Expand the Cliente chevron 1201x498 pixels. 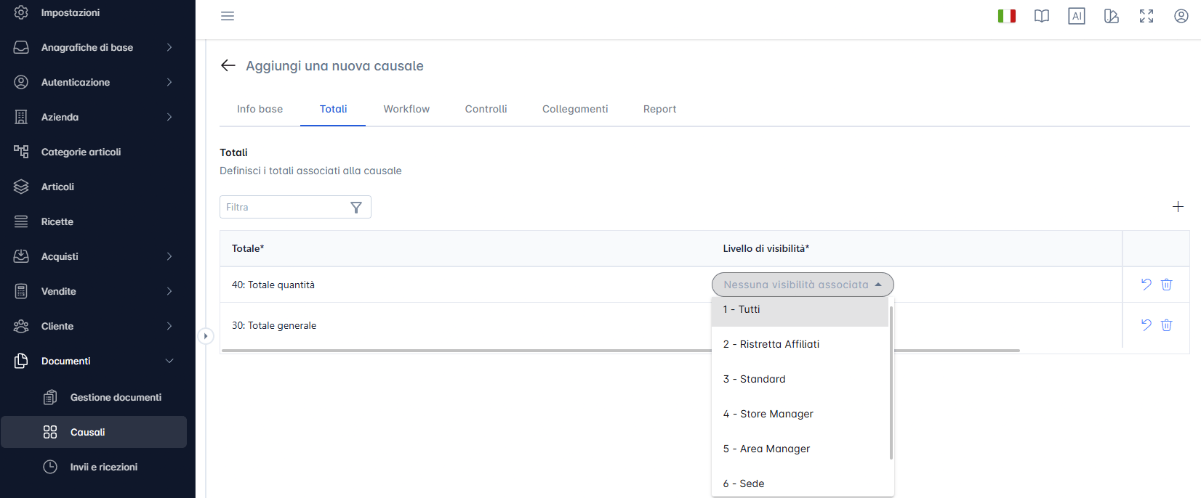[x=169, y=326]
